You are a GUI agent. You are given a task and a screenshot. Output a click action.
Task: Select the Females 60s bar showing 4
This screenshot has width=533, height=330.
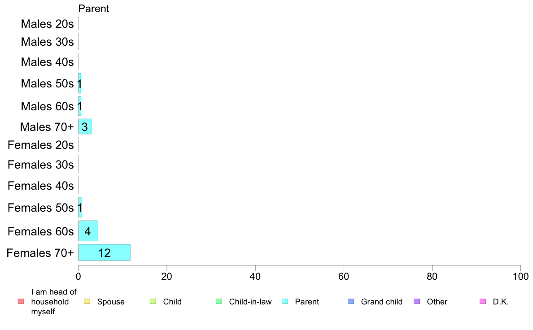[x=87, y=231]
